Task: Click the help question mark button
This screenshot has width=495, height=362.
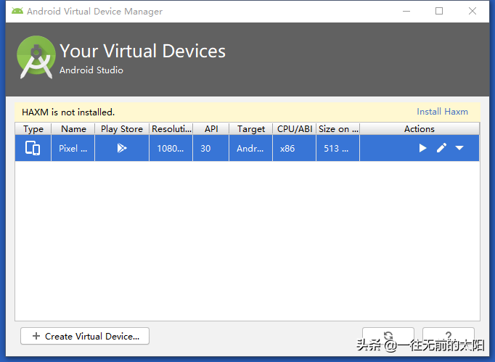Action: coord(449,336)
